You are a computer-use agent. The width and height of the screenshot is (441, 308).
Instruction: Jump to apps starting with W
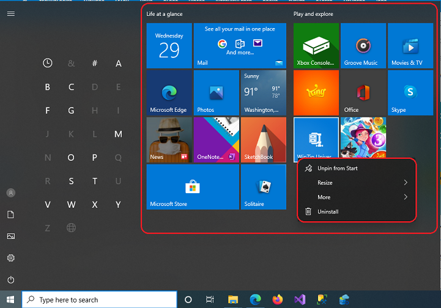71,205
